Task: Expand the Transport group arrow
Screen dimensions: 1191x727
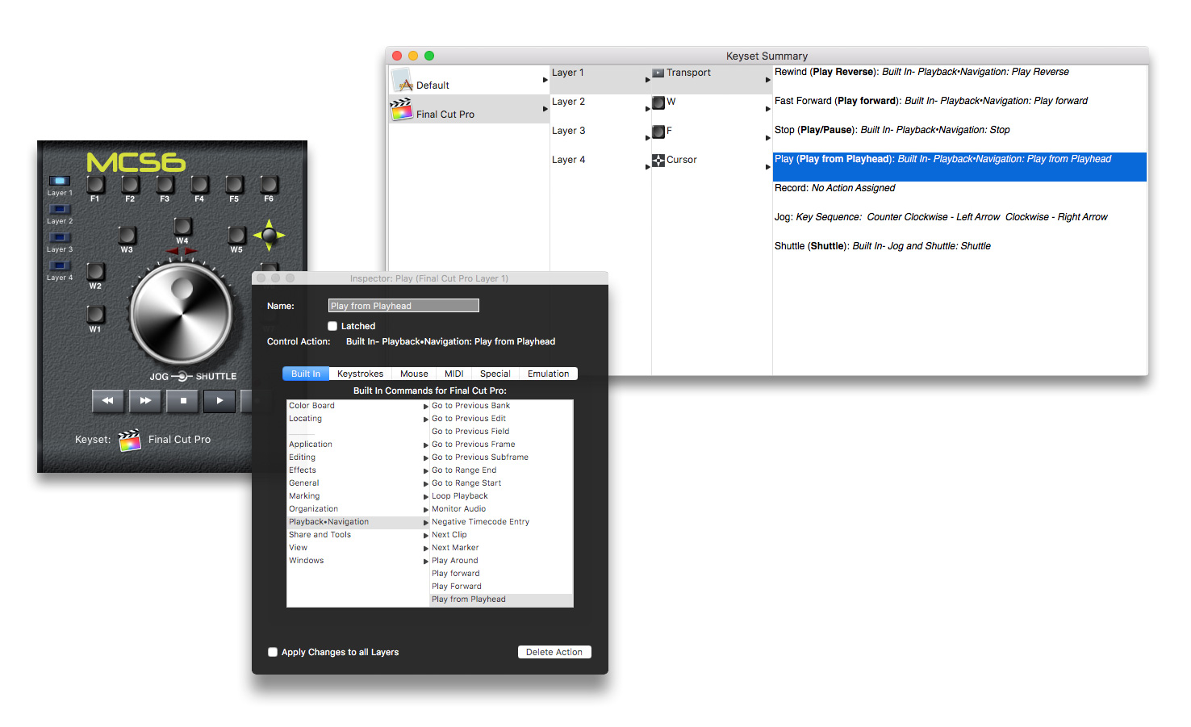Action: click(767, 79)
